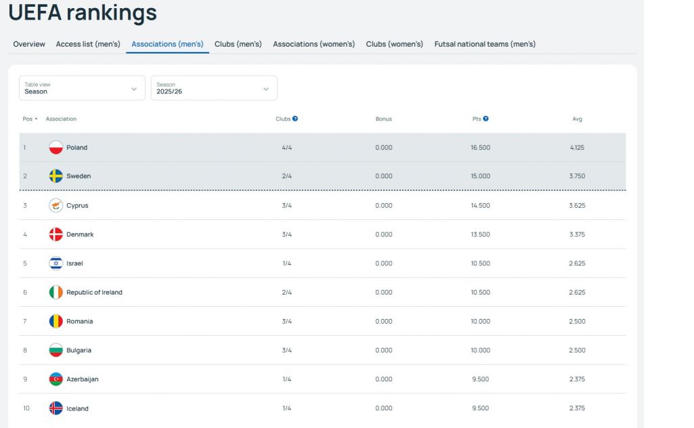The height and width of the screenshot is (428, 694).
Task: Click the Association column header
Action: [x=61, y=119]
